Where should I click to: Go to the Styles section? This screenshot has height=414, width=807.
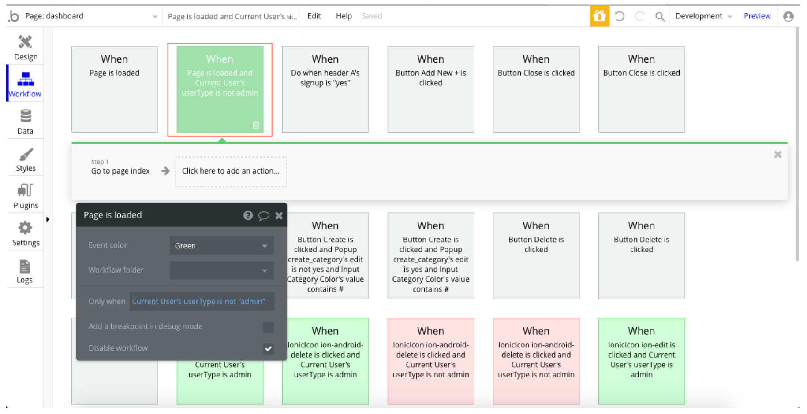[26, 159]
